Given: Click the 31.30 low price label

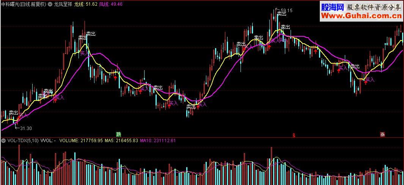Looking at the screenshot, I should [26, 128].
